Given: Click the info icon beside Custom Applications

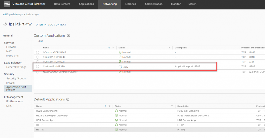Looking at the screenshot, I should tap(69, 36).
